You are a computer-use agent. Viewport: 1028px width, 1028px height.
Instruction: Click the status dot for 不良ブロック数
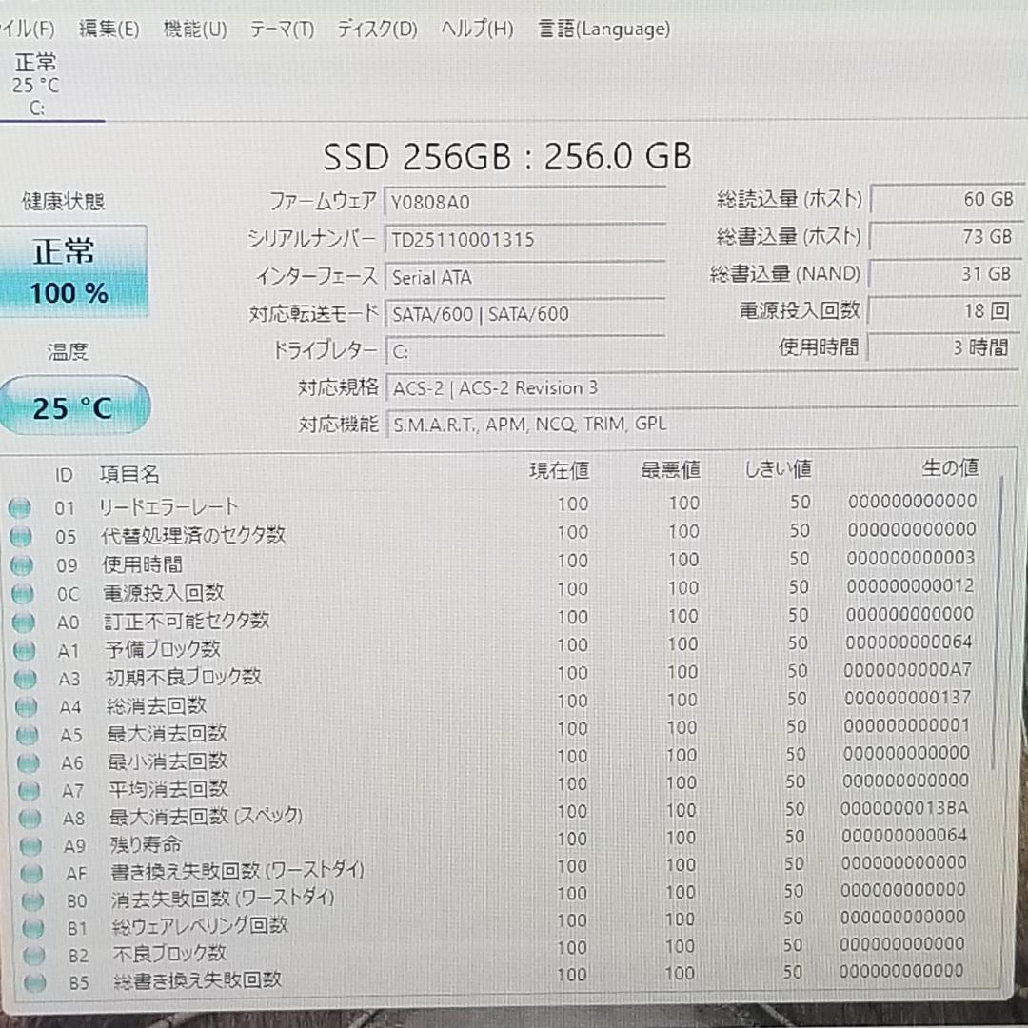(19, 955)
